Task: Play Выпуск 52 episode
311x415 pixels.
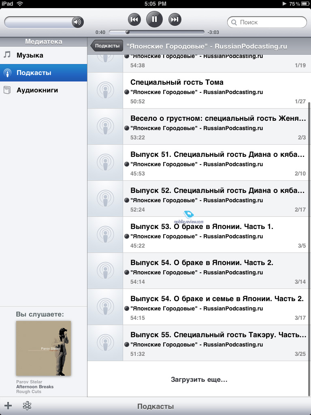Action: coord(199,199)
